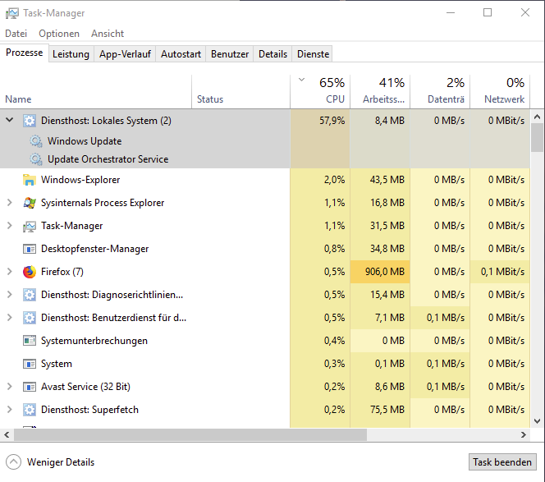Select the Update Orchestrator Service entry

pyautogui.click(x=108, y=159)
